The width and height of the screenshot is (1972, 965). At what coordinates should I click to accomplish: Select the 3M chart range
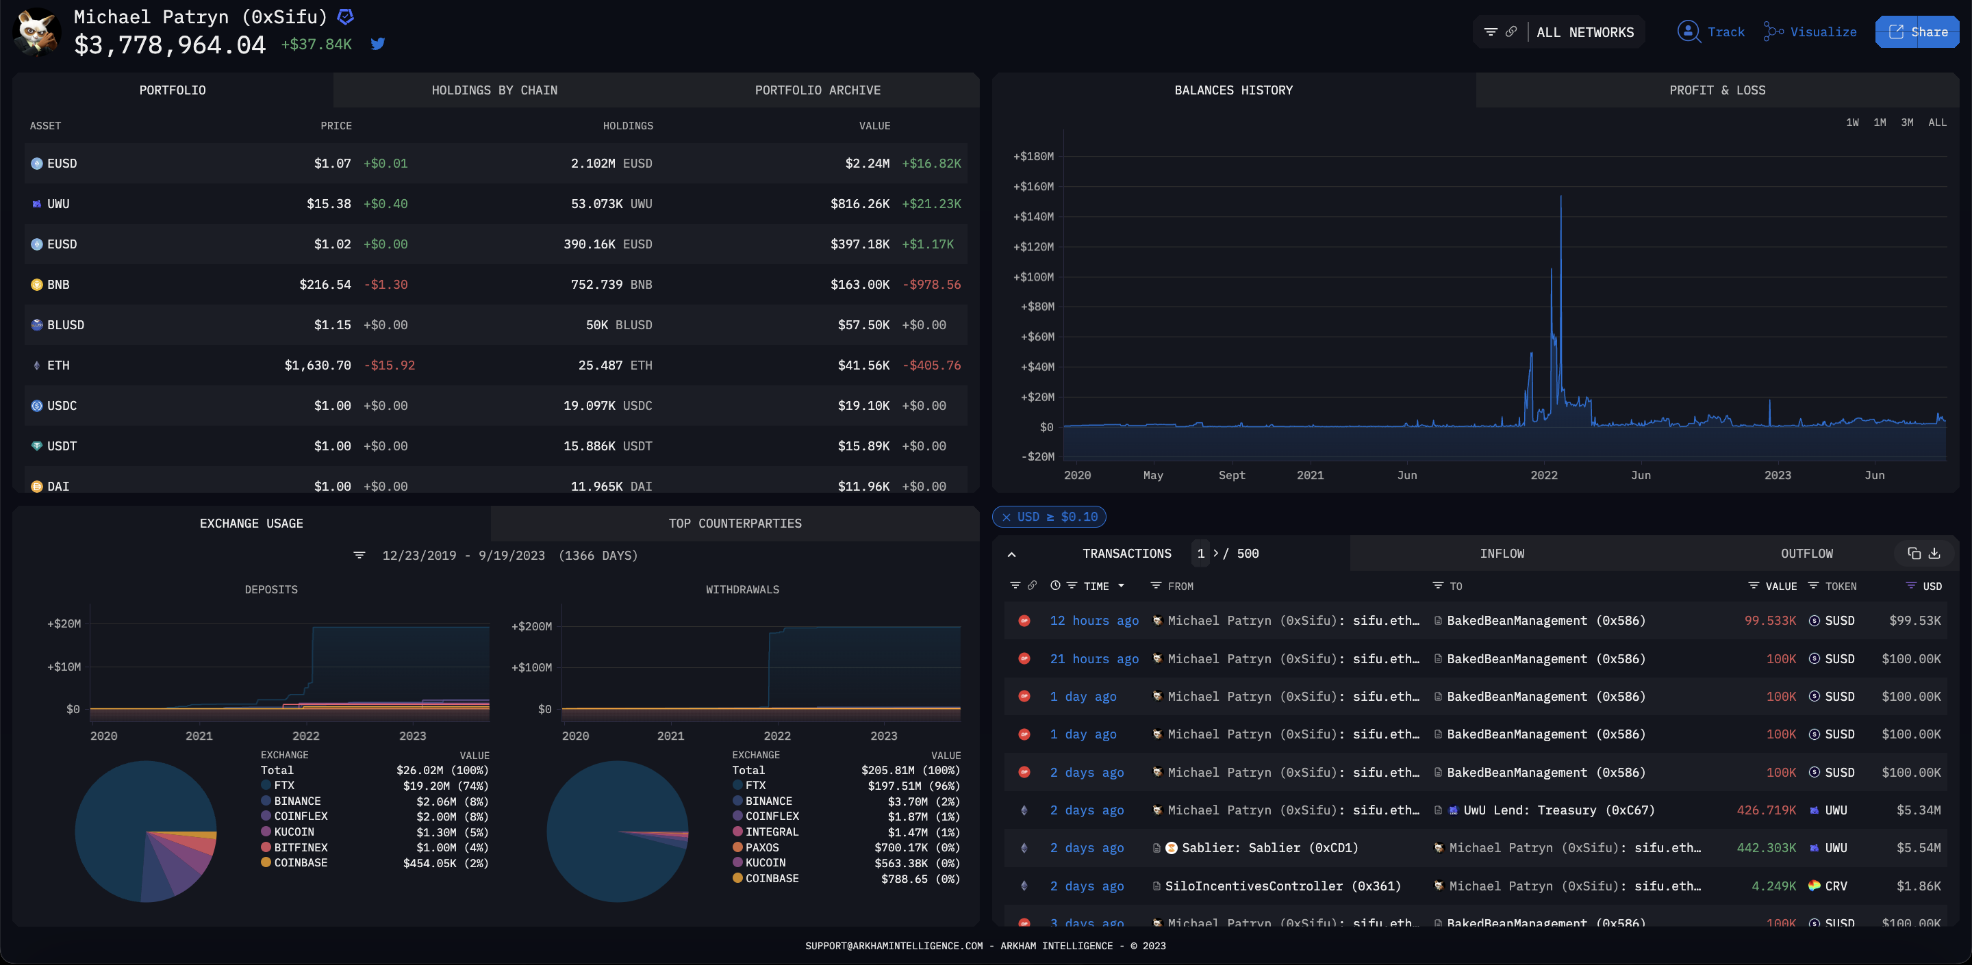[1907, 123]
